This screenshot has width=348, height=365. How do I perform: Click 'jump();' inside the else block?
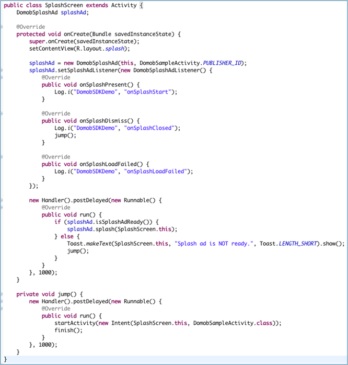[x=78, y=251]
